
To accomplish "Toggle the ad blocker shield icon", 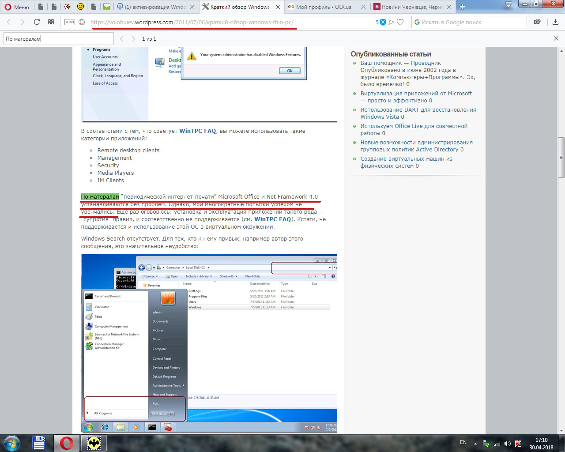I will coord(383,22).
